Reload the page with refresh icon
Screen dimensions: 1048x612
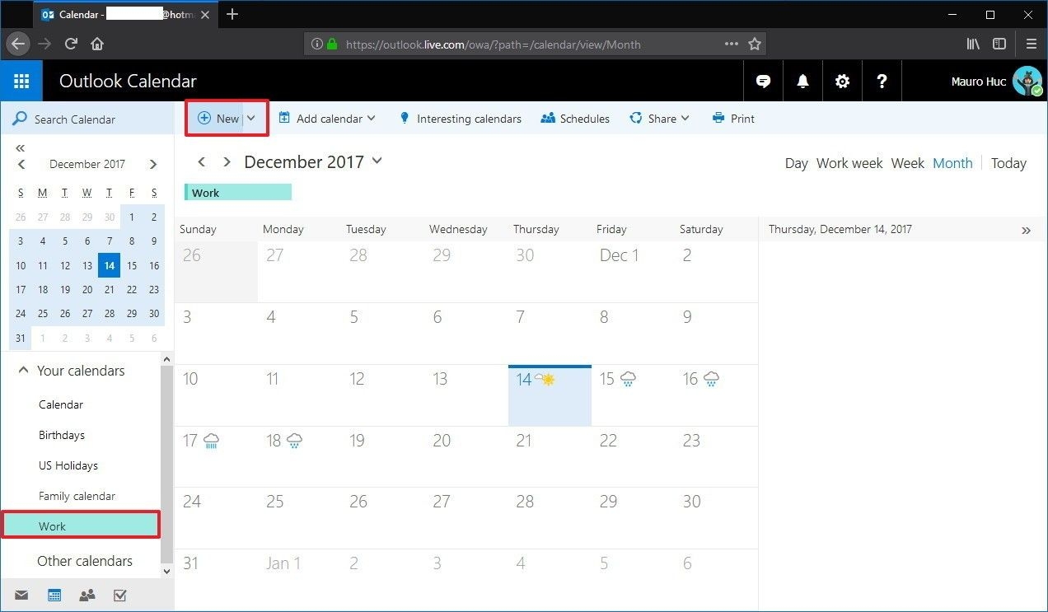pyautogui.click(x=71, y=44)
